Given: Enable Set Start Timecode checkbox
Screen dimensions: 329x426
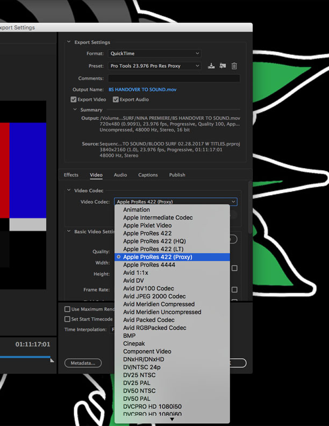Looking at the screenshot, I should click(x=67, y=319).
